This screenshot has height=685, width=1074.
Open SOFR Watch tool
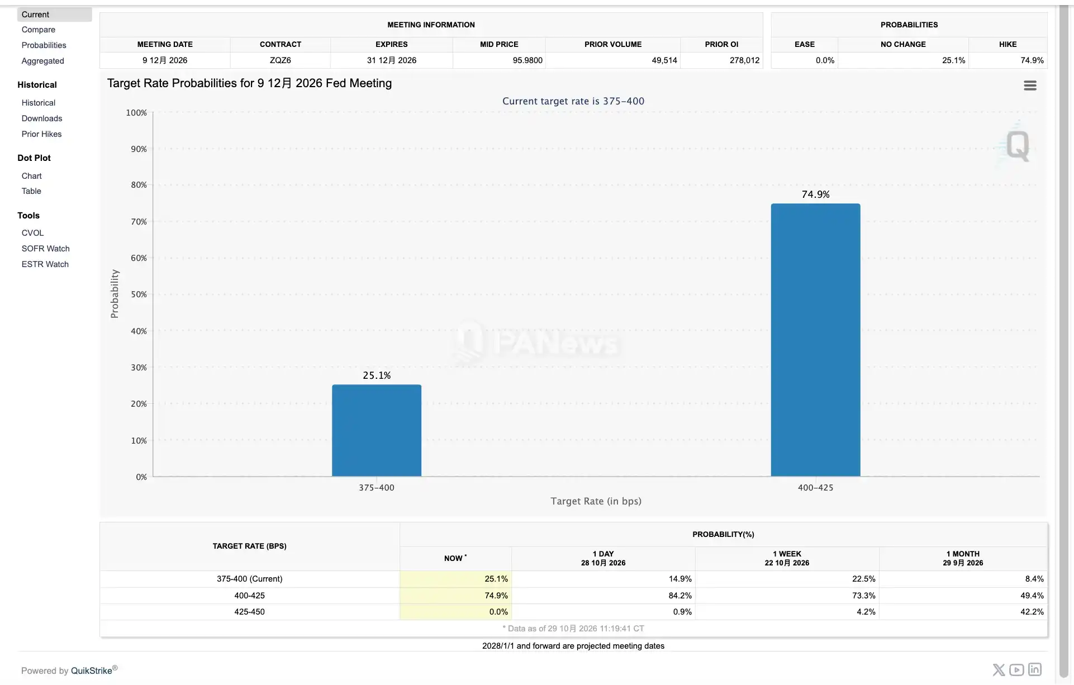(46, 249)
